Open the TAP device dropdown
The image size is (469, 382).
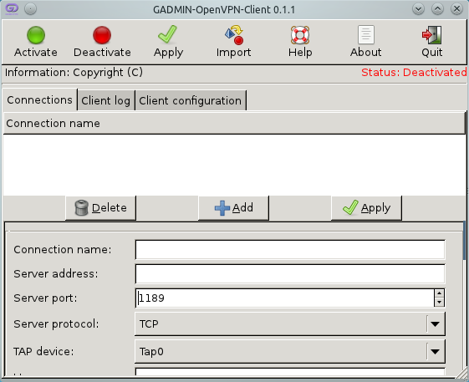[290, 351]
